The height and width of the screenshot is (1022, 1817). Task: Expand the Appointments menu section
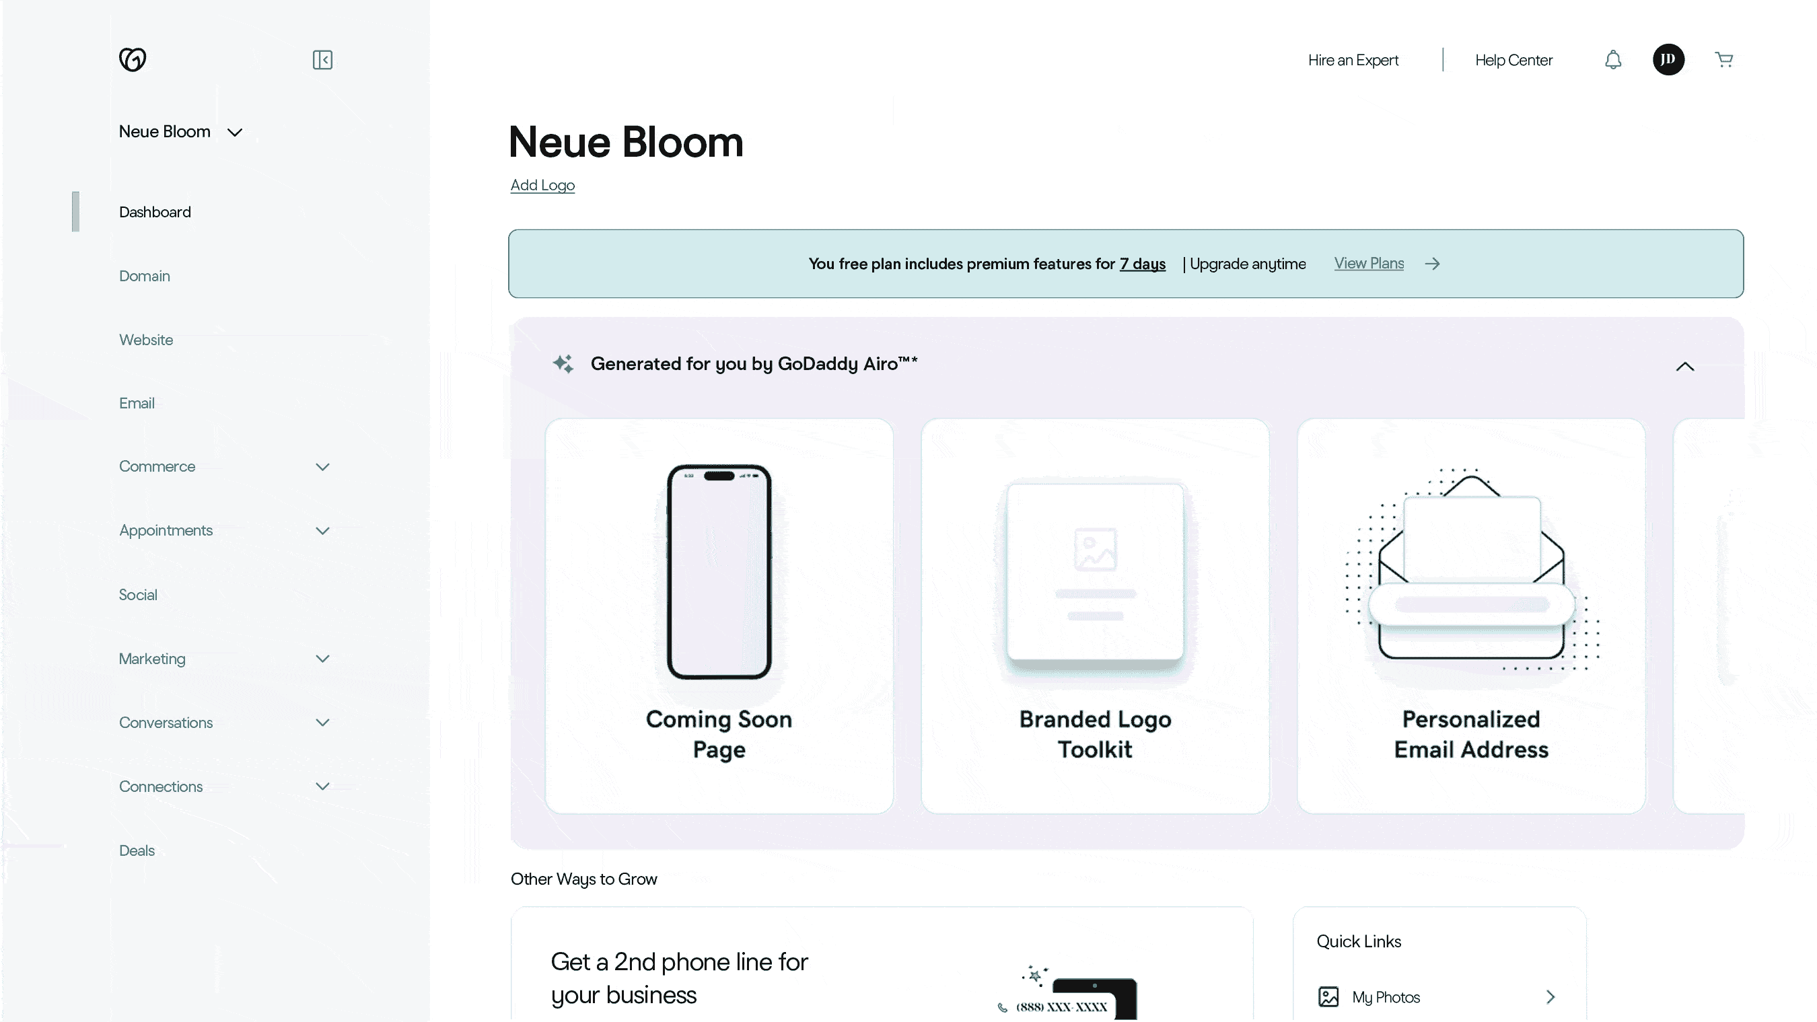(x=322, y=531)
